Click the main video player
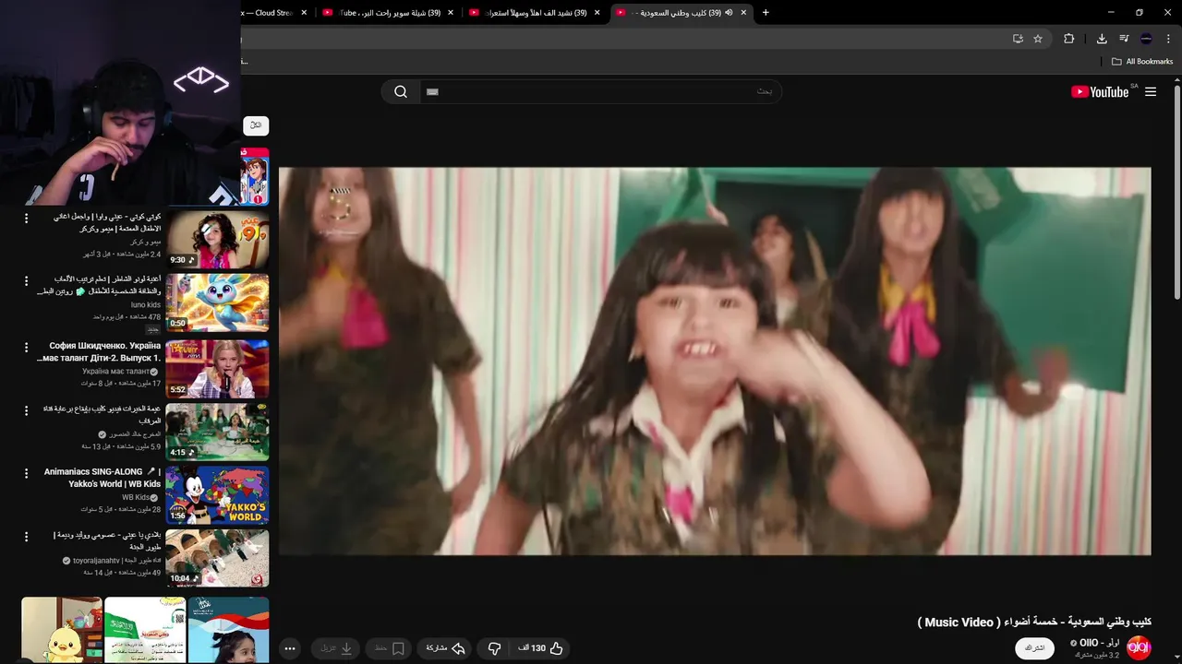Screen dimensions: 1182x664 click(715, 361)
